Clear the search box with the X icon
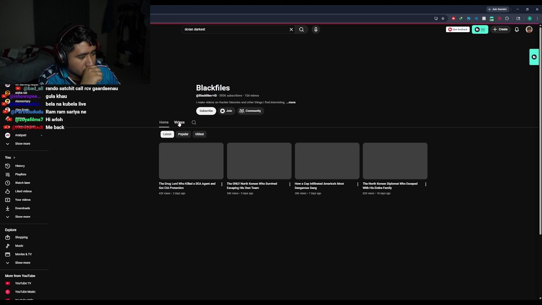This screenshot has height=305, width=542. [x=291, y=29]
